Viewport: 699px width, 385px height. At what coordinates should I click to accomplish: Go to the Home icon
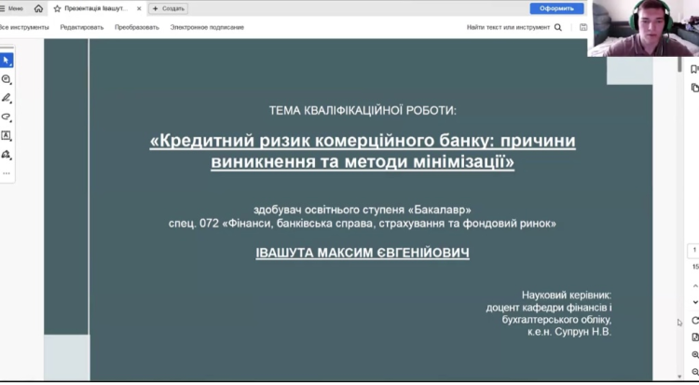pos(38,8)
